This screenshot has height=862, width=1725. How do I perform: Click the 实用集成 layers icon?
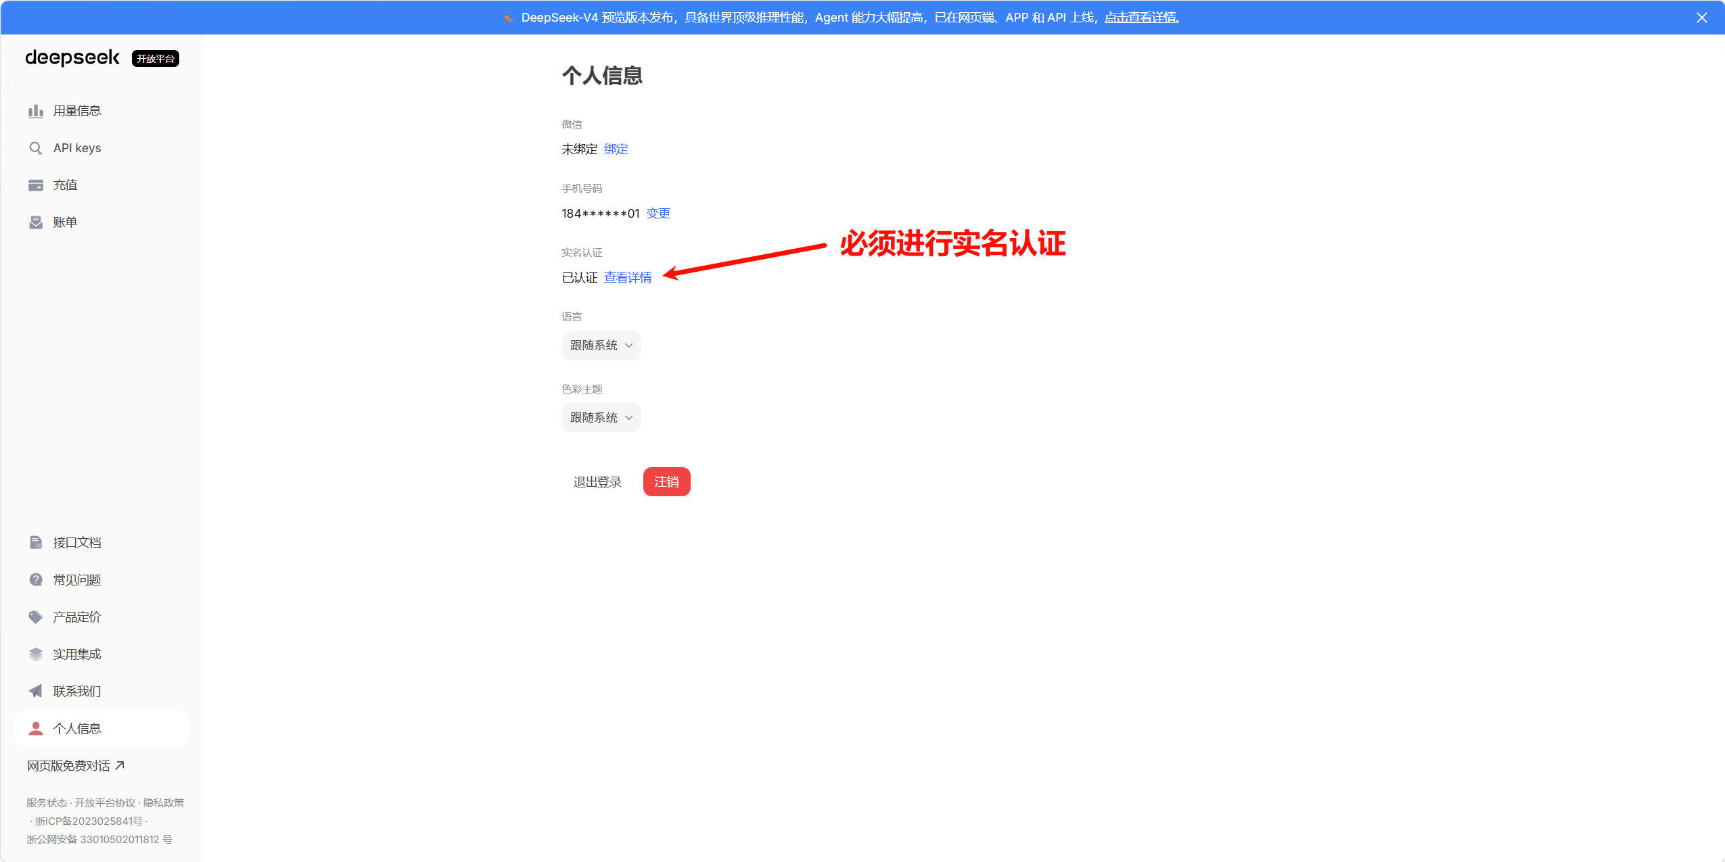(36, 654)
